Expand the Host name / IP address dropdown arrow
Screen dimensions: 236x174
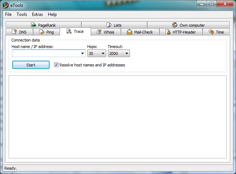point(82,53)
